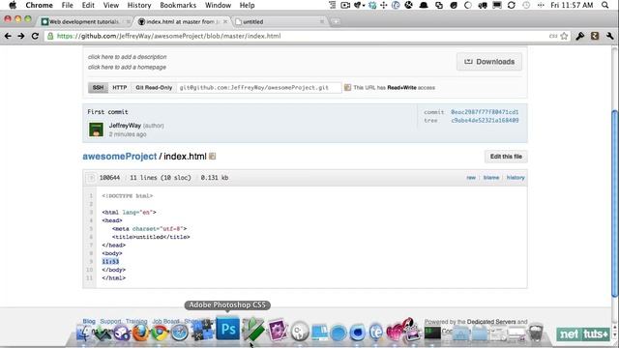Launch Firefox from the dock
This screenshot has width=619, height=348.
tap(140, 333)
